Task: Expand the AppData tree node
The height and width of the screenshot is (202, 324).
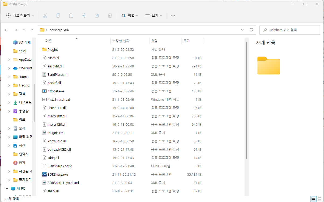Action: coord(9,59)
